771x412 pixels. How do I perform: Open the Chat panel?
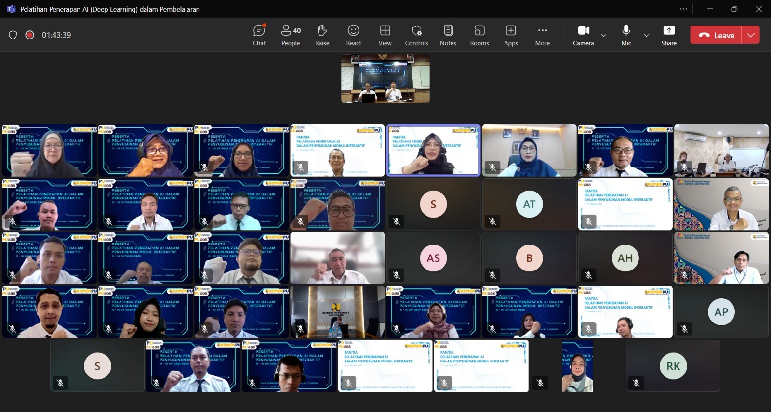[259, 35]
